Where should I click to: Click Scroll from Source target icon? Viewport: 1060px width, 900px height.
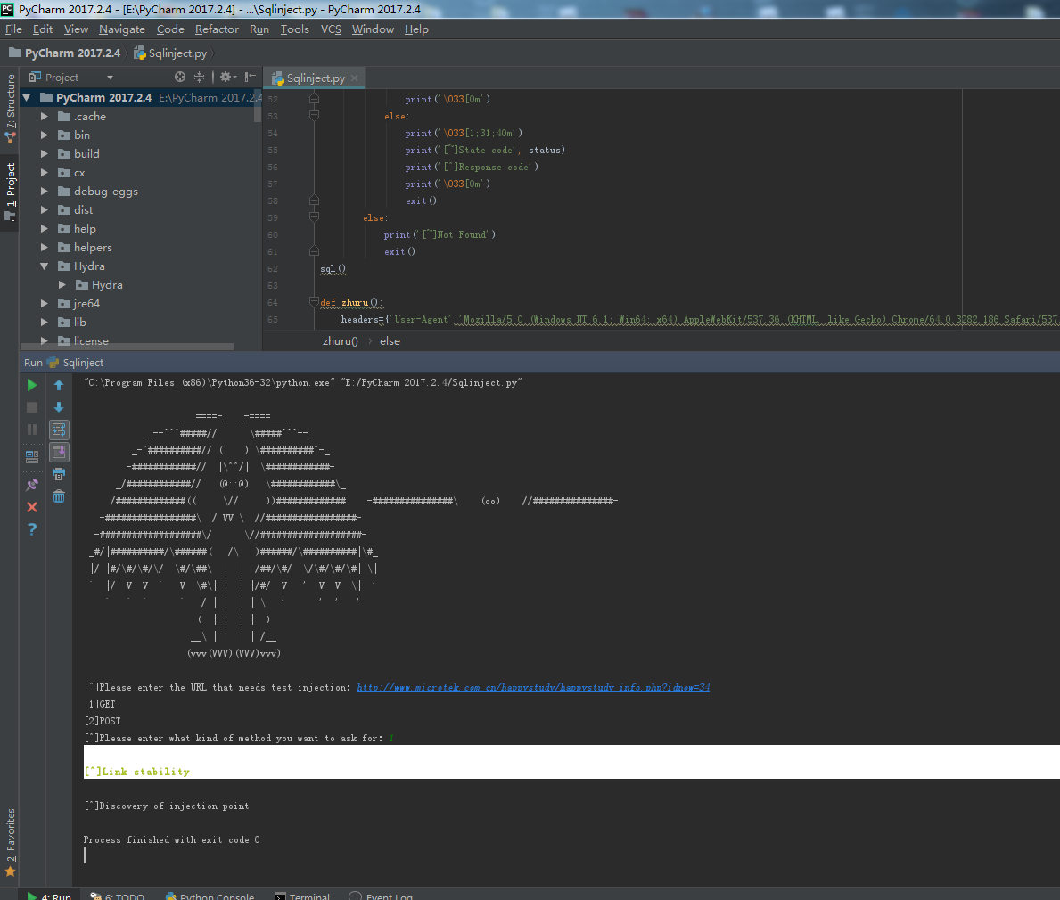(x=180, y=77)
